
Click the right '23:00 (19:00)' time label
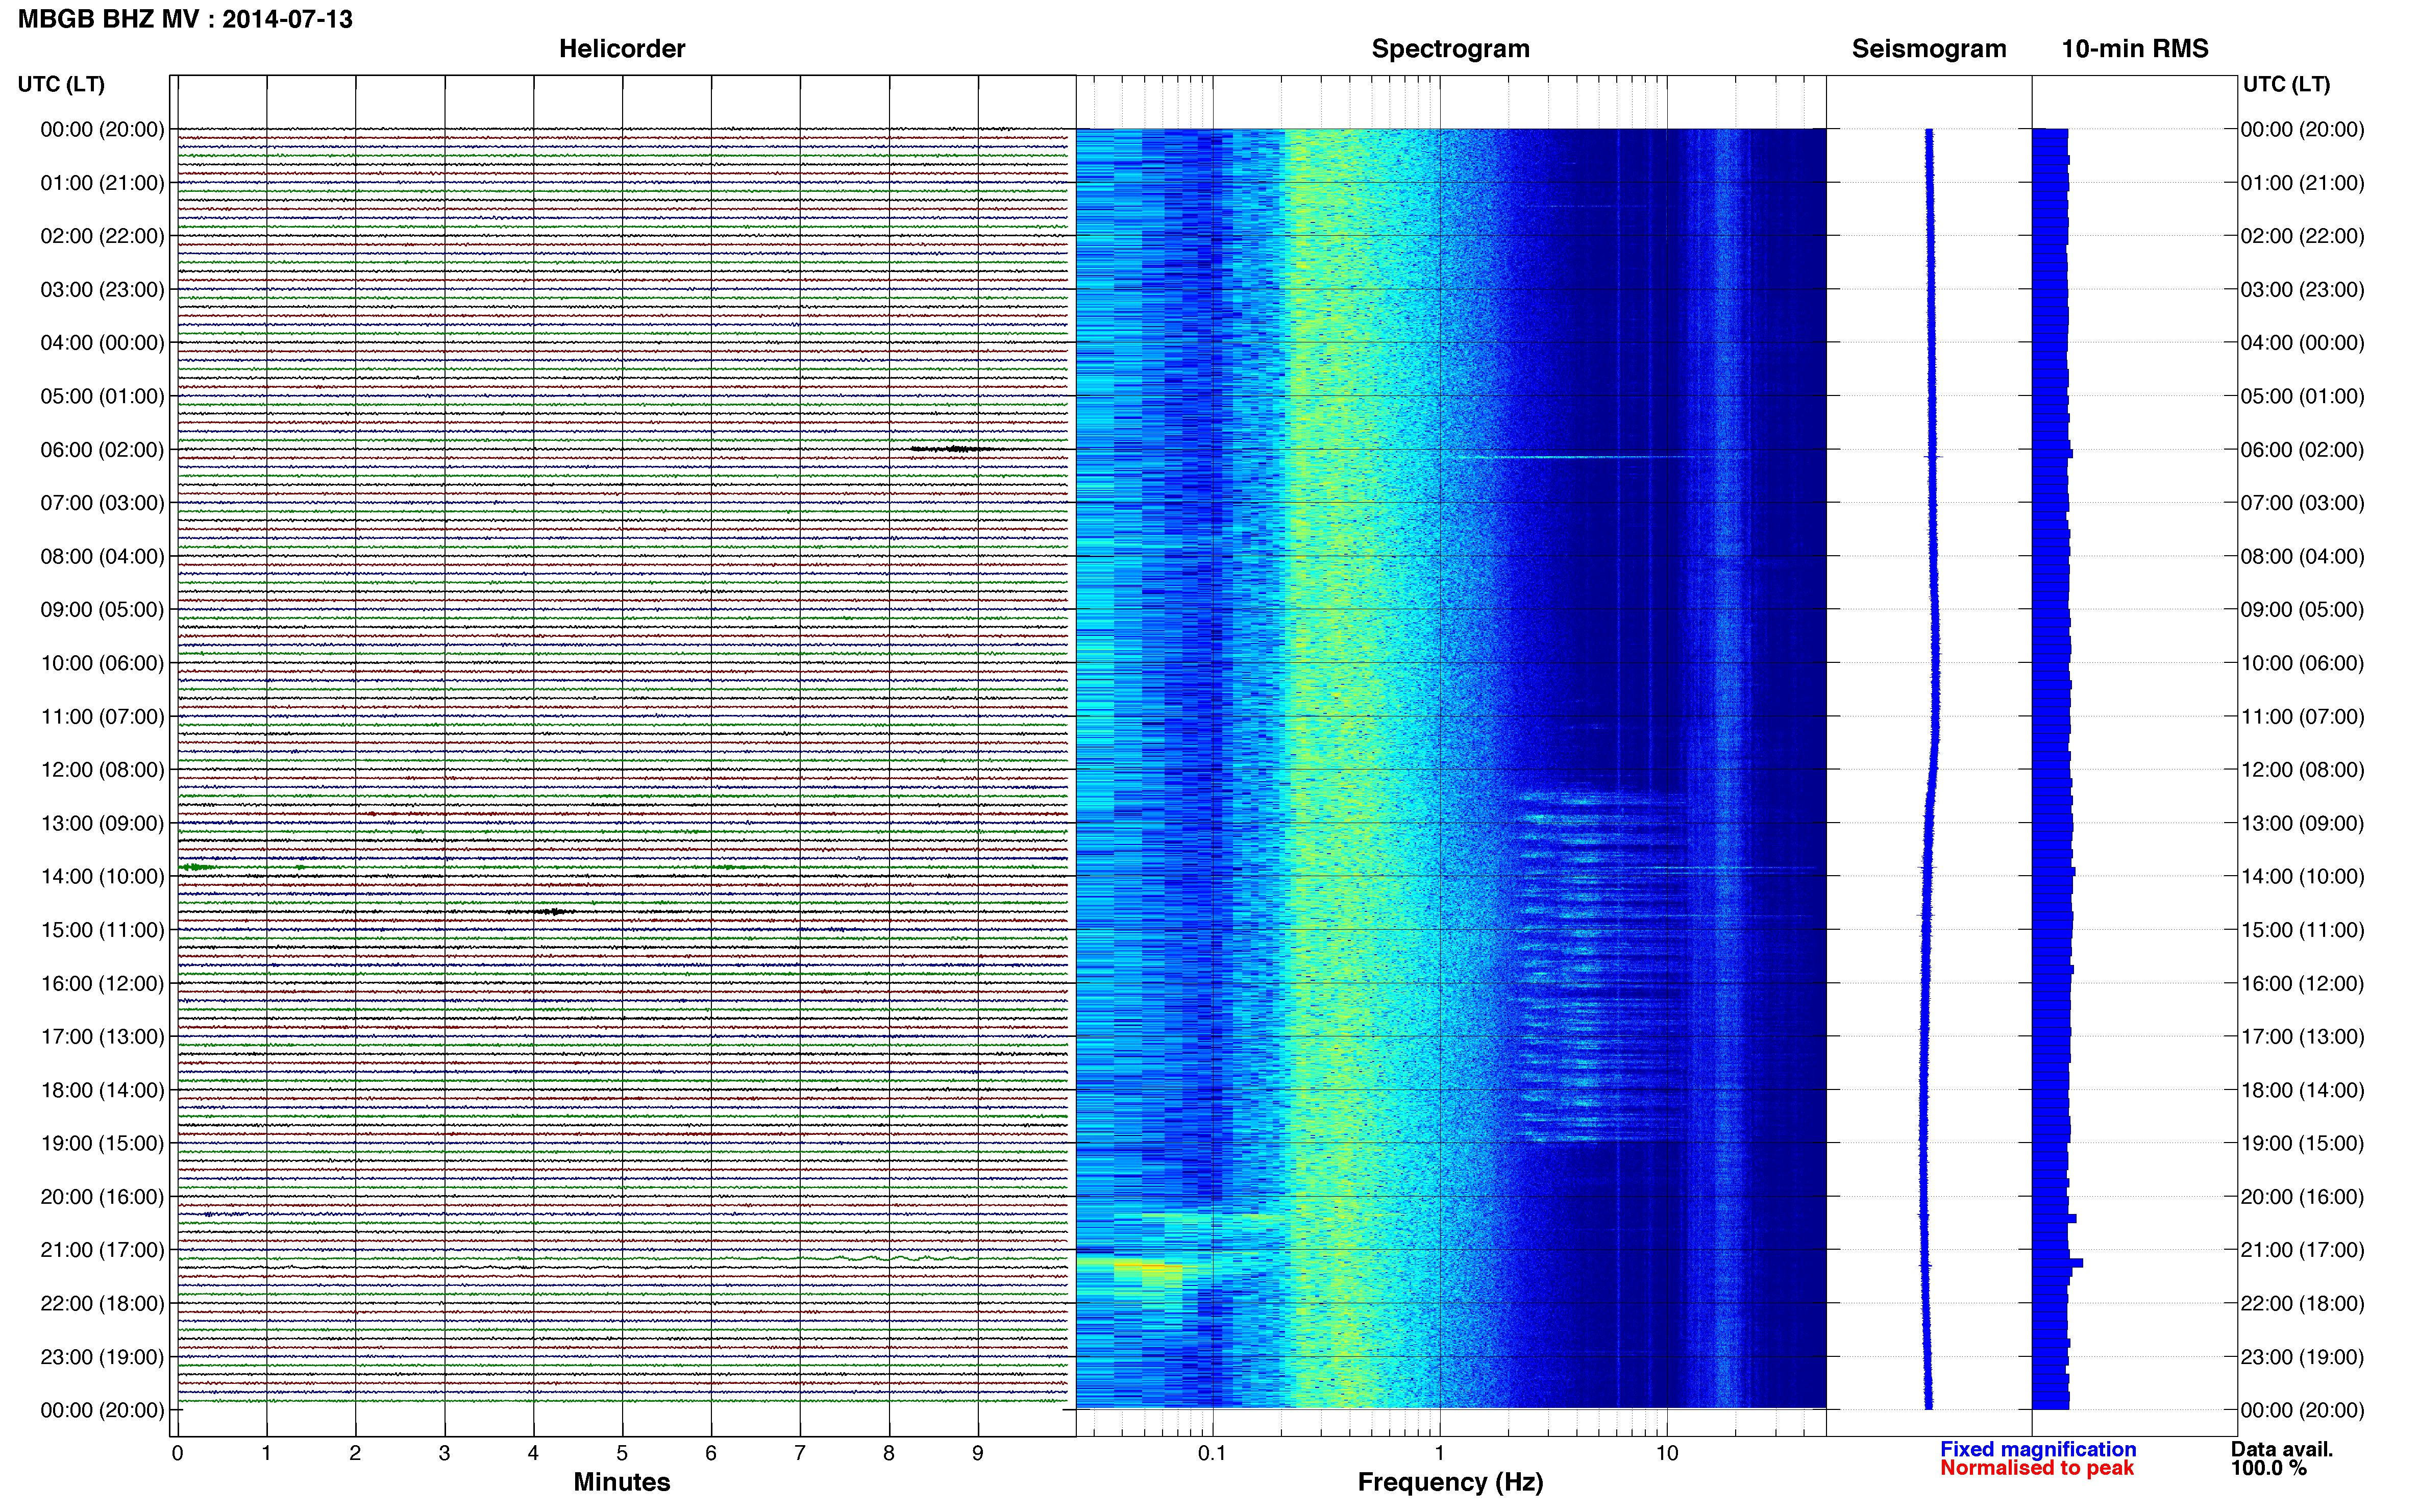(x=2302, y=1357)
